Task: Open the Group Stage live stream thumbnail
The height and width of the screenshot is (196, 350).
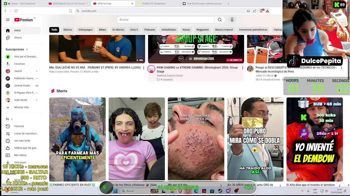Action: click(x=196, y=49)
